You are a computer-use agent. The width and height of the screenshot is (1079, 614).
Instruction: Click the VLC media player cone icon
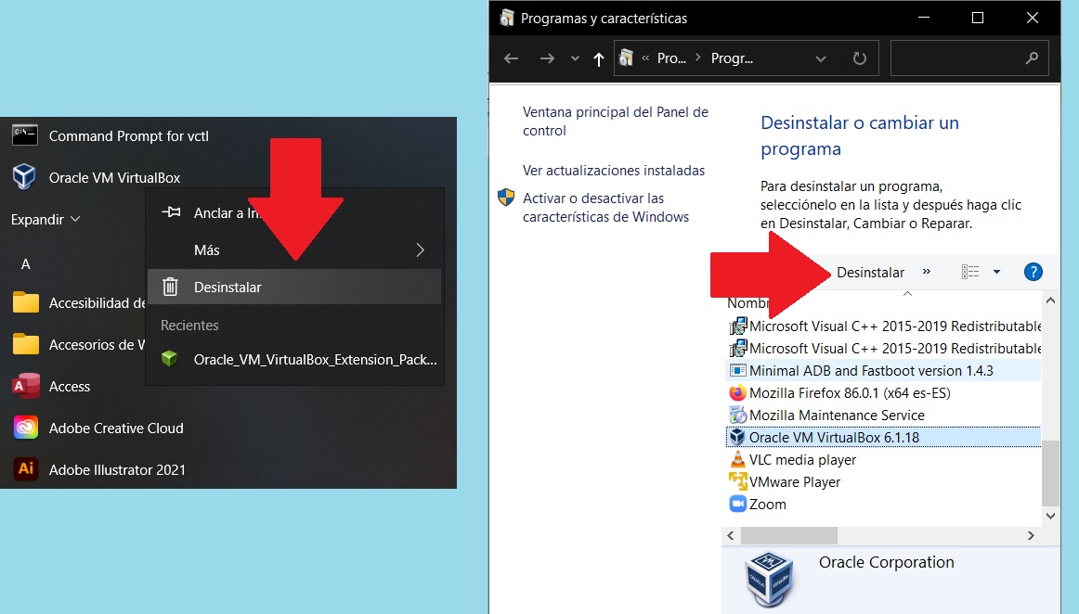click(737, 459)
